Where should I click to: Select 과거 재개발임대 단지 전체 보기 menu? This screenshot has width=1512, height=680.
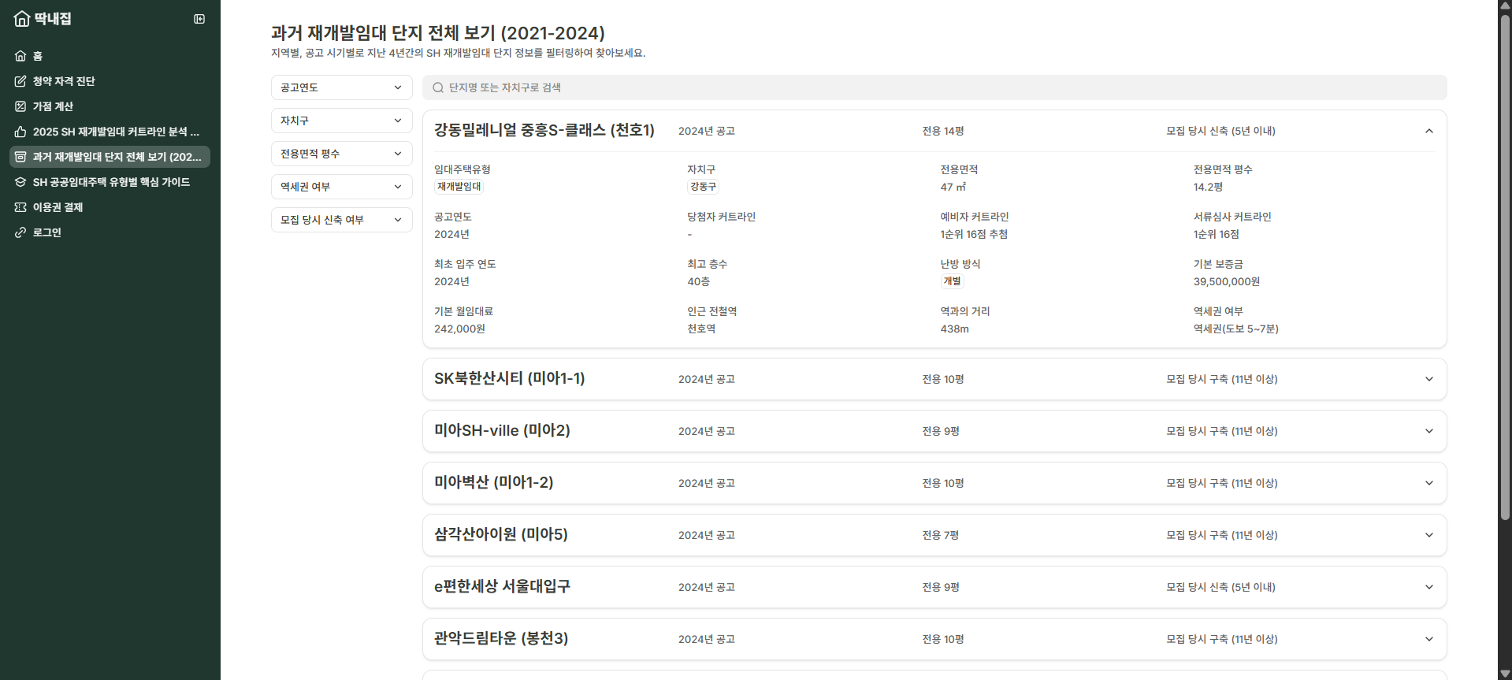point(110,157)
